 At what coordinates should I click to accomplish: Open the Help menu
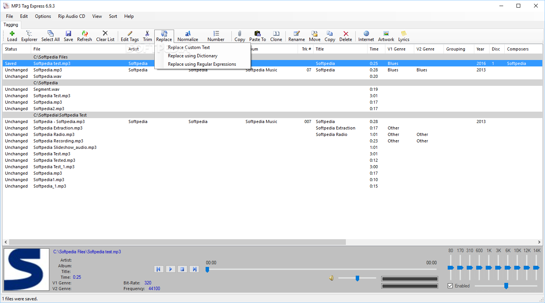tap(129, 16)
